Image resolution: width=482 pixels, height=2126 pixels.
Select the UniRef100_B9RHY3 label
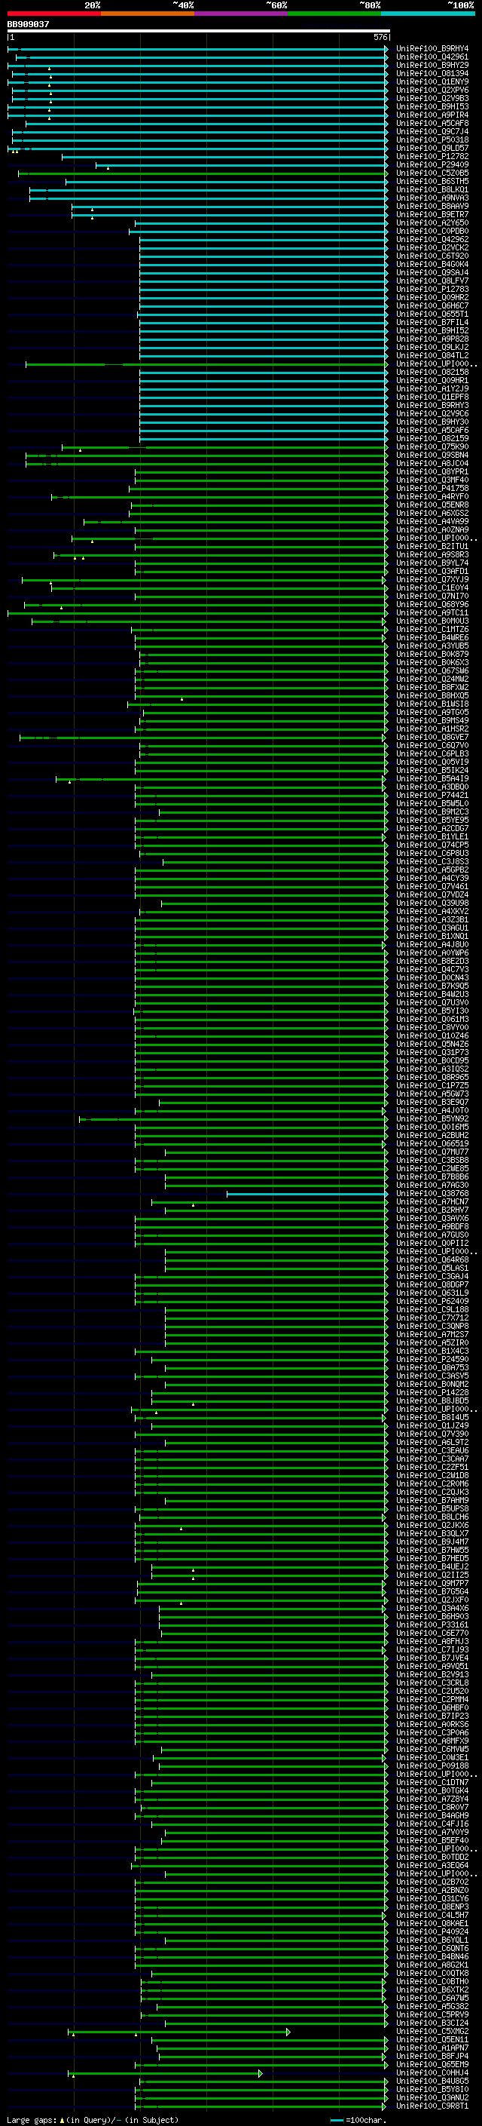click(x=432, y=405)
